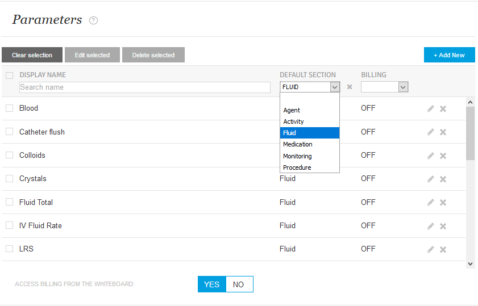Check the Colloids row checkbox
Image resolution: width=478 pixels, height=306 pixels.
(x=10, y=155)
